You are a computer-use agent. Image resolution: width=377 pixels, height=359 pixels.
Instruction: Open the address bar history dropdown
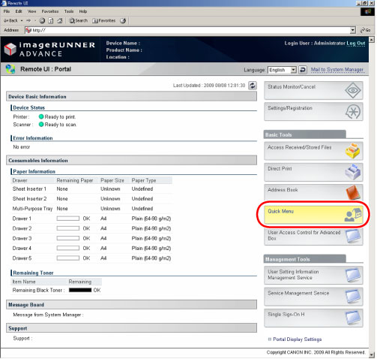[x=352, y=30]
